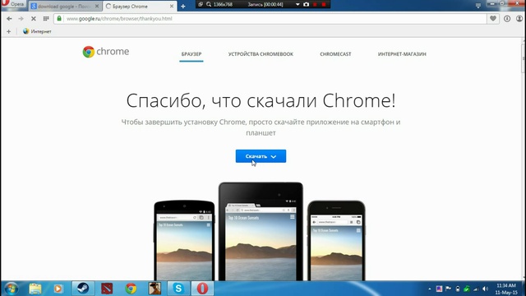Viewport: 526px width, 296px height.
Task: Click the Chrome logo on page
Action: coord(106,52)
